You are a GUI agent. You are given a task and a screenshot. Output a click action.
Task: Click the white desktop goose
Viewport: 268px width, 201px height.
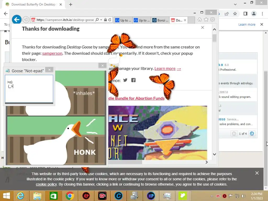pyautogui.click(x=115, y=60)
